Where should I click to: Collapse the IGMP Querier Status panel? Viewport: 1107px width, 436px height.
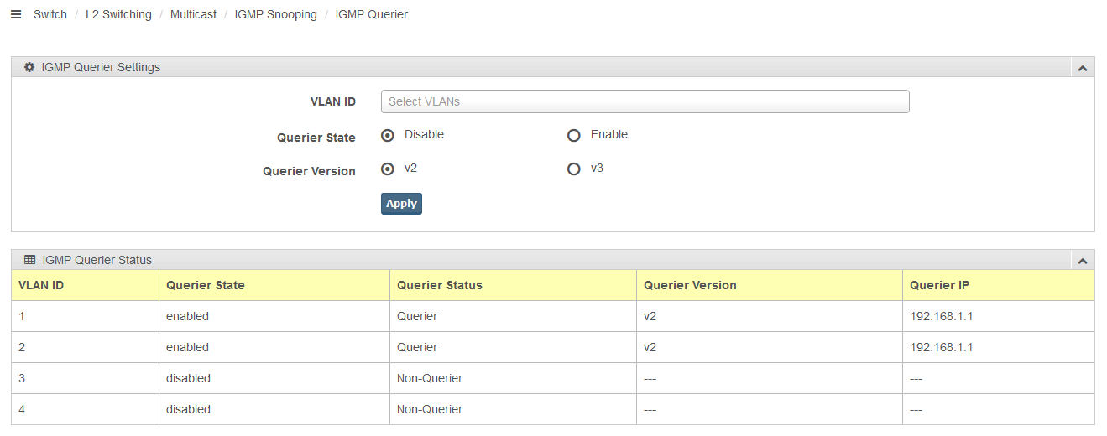[1082, 261]
